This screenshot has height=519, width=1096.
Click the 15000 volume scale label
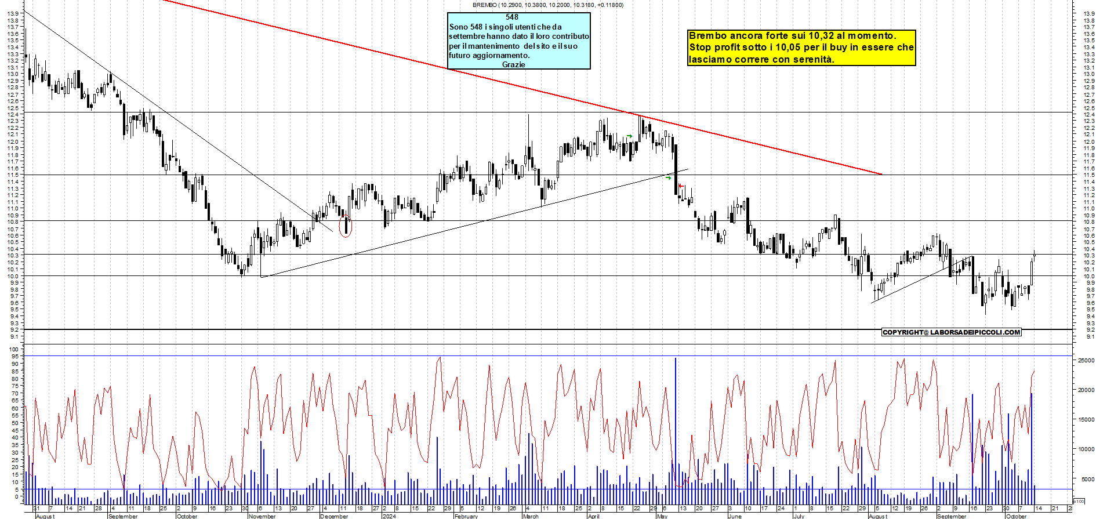(x=1086, y=420)
